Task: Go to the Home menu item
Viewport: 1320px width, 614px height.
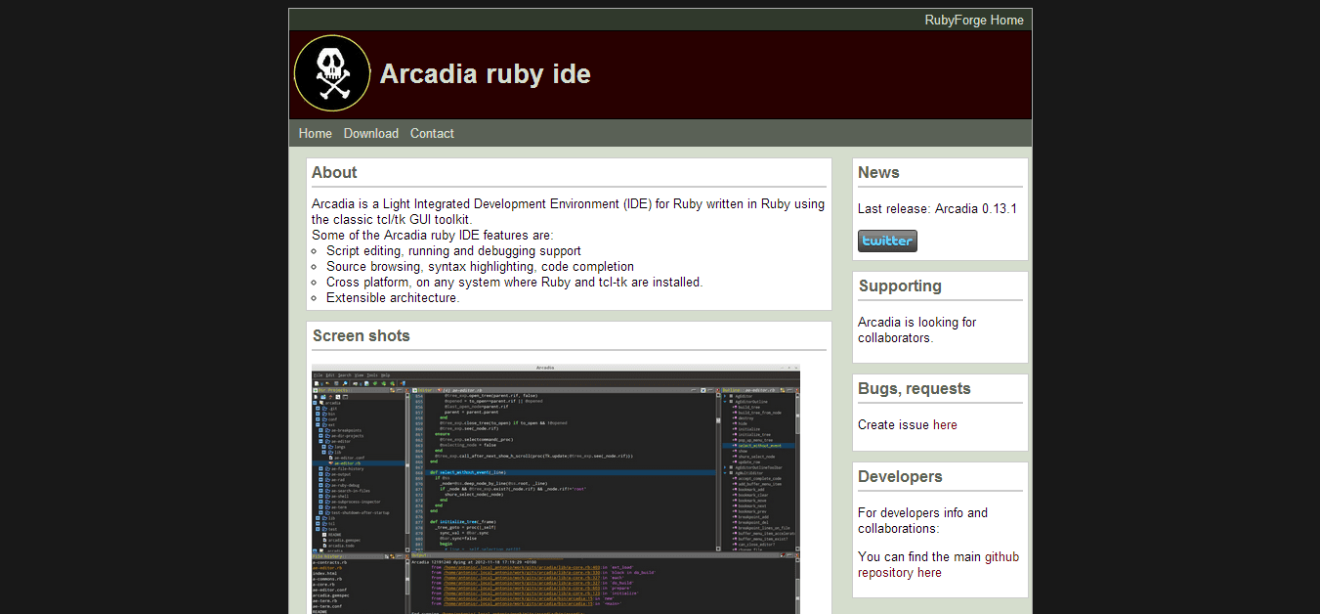Action: tap(316, 133)
